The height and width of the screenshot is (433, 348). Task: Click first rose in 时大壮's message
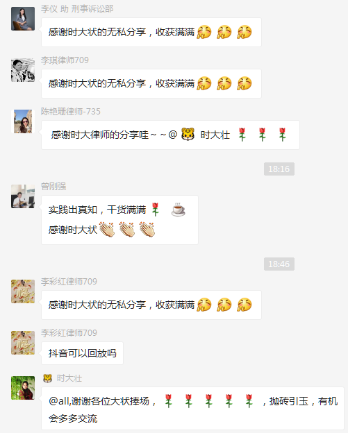168,401
